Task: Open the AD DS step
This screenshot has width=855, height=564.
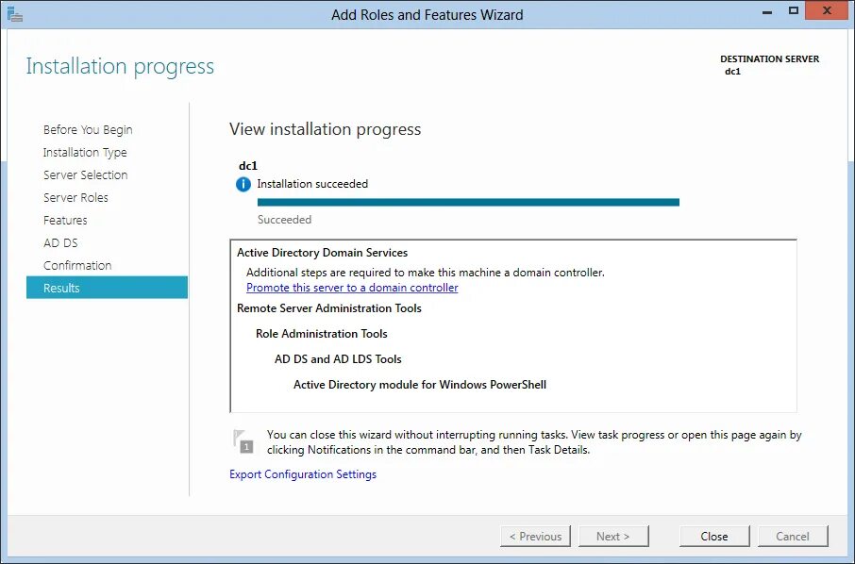Action: pyautogui.click(x=60, y=243)
